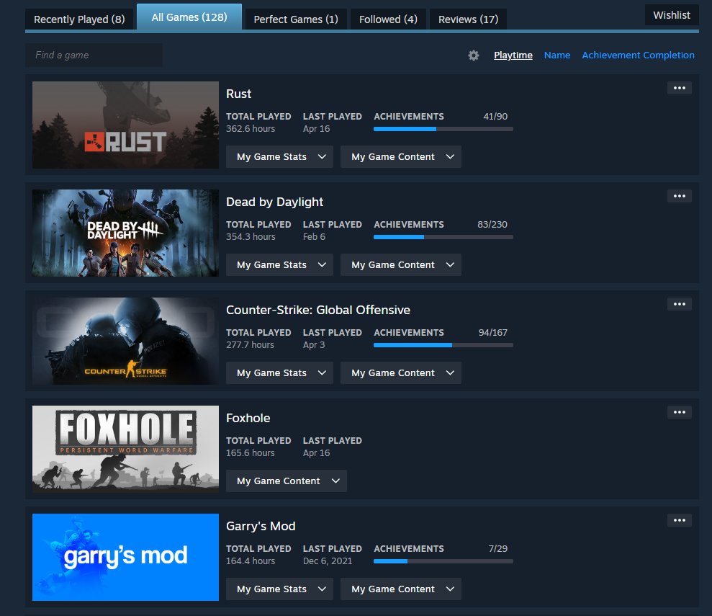Open the three-dot menu for Garry's Mod

[x=680, y=521]
